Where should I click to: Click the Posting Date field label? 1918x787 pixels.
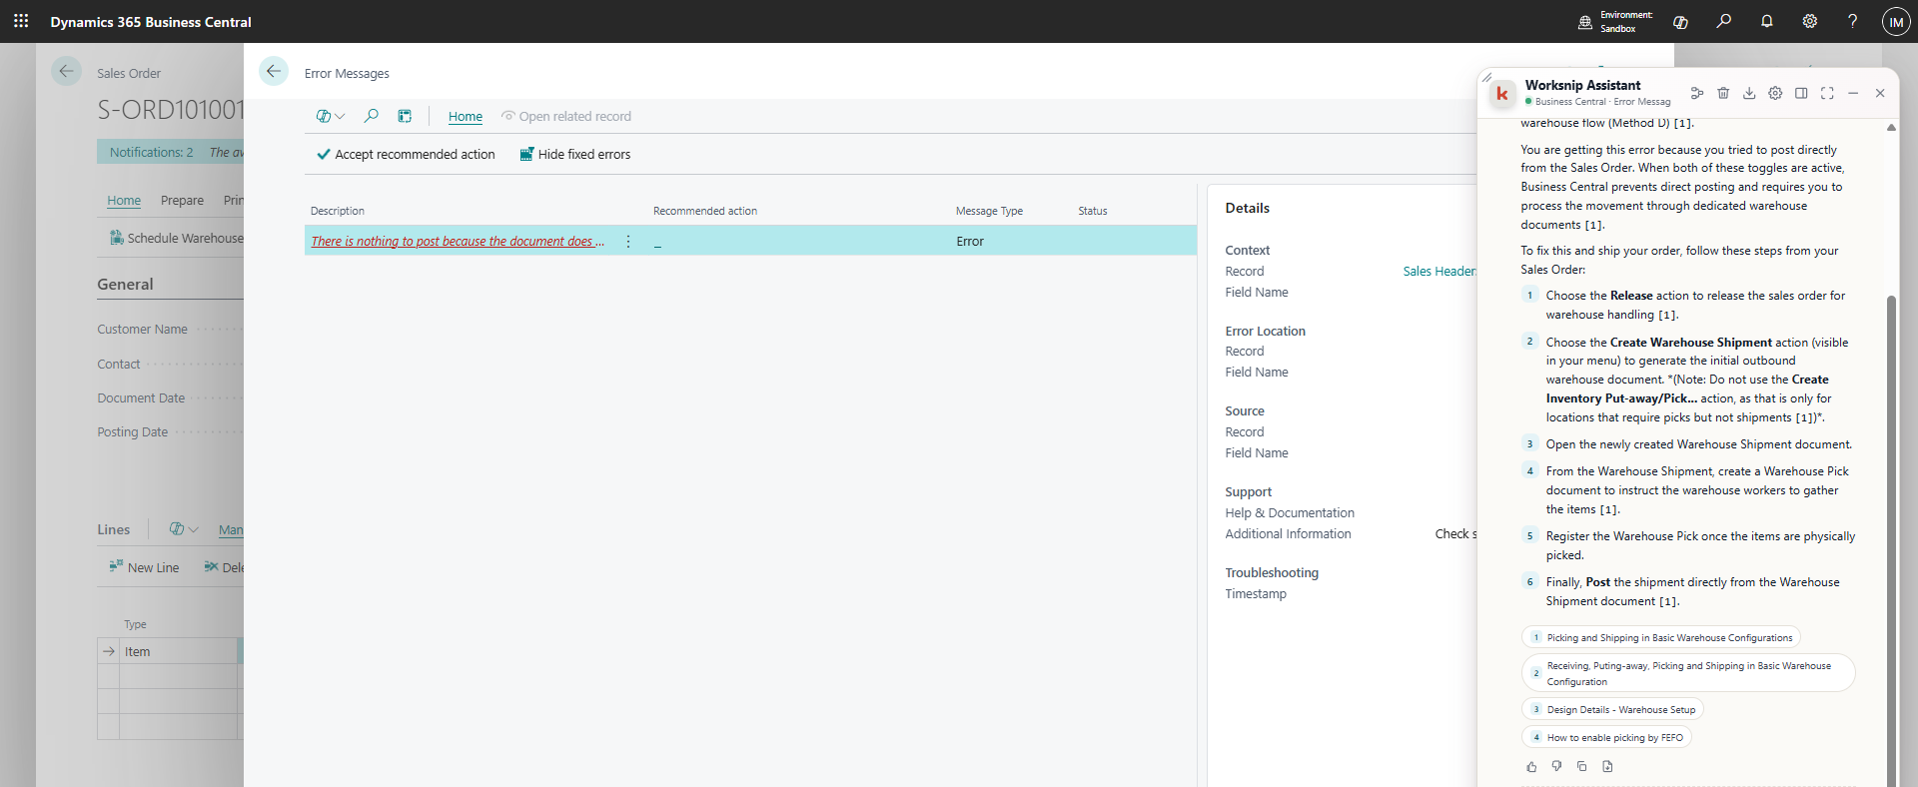coord(132,432)
